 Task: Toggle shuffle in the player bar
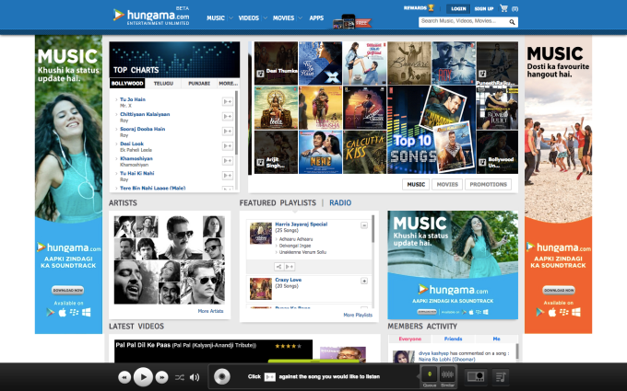180,377
